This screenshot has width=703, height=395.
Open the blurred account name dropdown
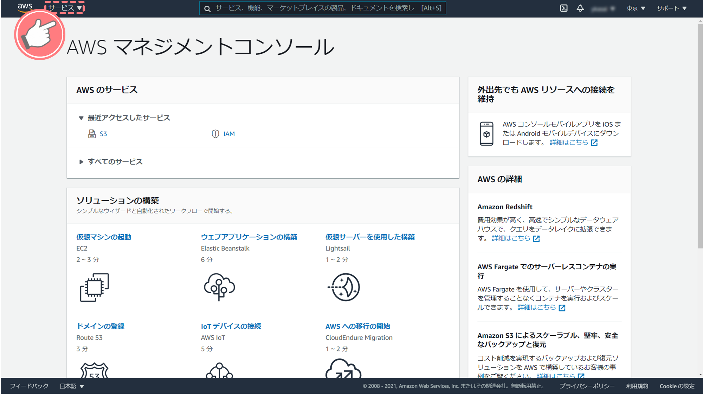[x=603, y=8]
